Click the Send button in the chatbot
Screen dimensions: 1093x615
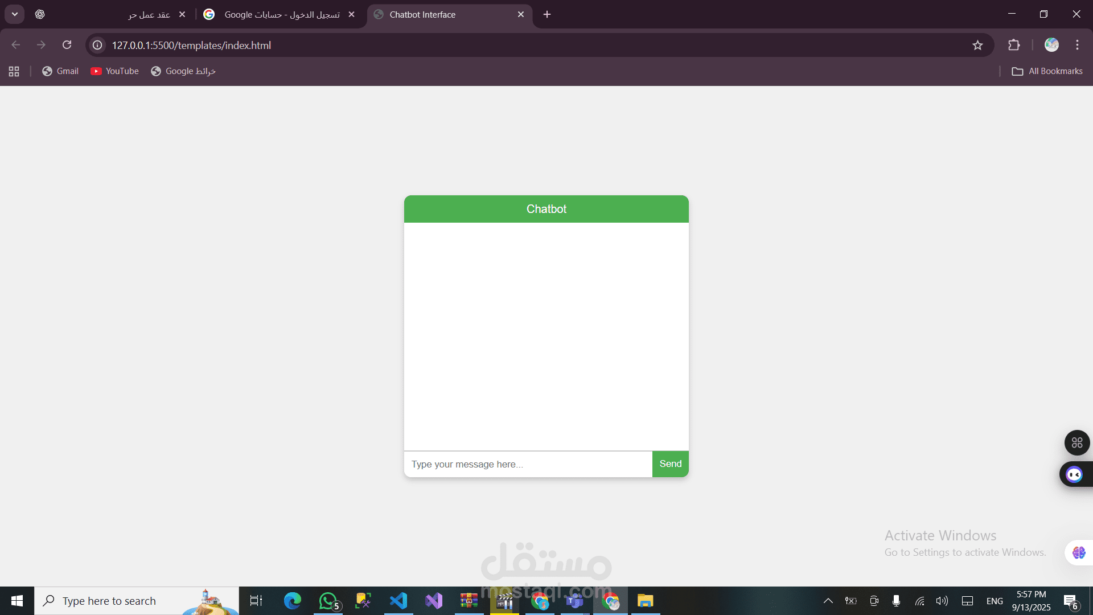coord(670,464)
